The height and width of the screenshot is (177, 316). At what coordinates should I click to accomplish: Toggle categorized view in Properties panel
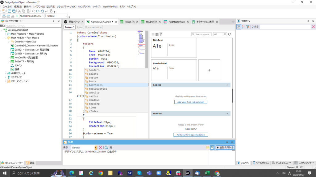click(239, 27)
